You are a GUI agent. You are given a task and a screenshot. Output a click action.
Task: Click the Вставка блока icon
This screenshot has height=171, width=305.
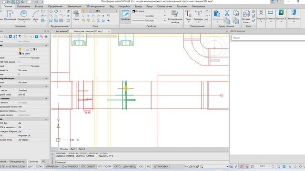click(246, 17)
